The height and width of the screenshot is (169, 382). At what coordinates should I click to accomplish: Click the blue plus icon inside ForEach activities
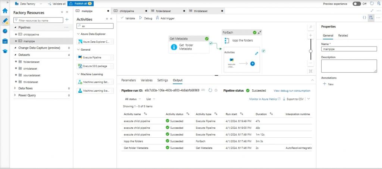[253, 63]
